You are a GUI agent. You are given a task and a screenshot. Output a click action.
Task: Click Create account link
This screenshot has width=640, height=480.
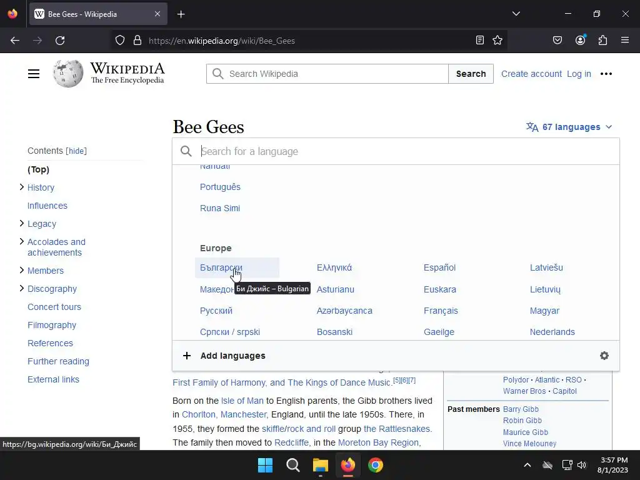pos(531,74)
